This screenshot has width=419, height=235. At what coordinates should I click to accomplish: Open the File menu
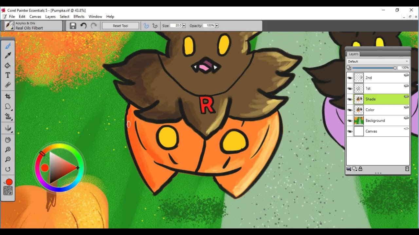coord(12,17)
